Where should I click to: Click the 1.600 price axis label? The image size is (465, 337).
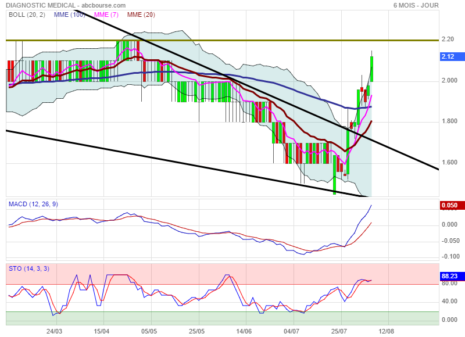449,162
